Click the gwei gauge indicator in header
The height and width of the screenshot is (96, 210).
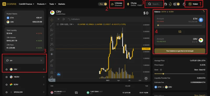pyautogui.click(x=170, y=4)
